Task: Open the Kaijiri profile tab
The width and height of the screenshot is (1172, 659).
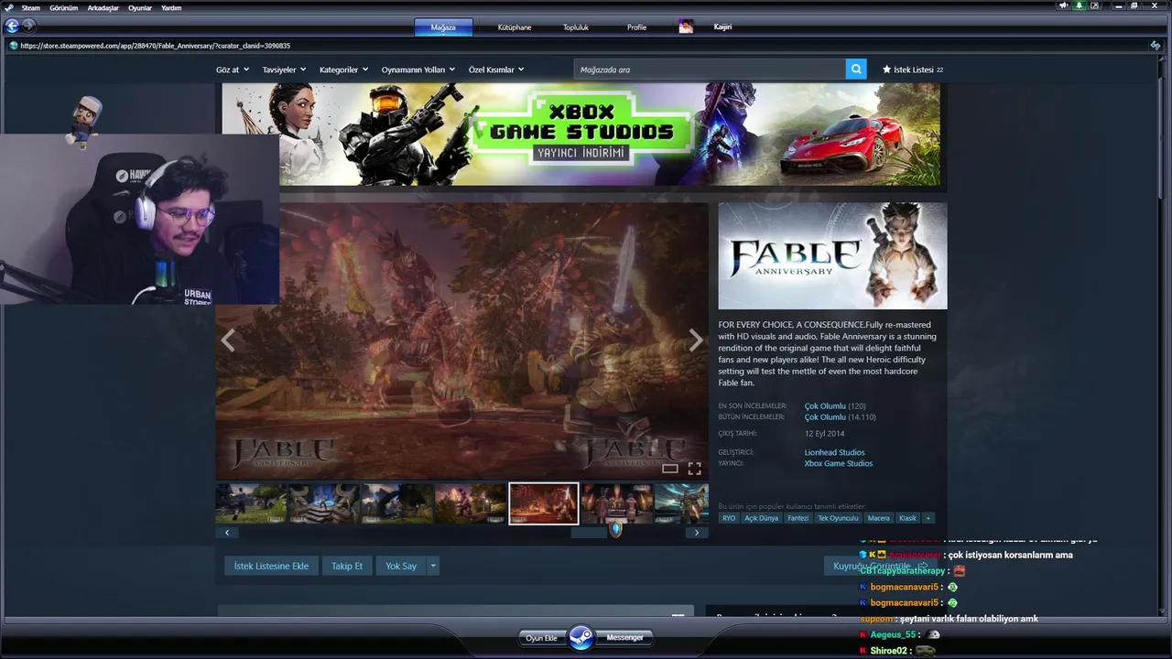Action: (x=722, y=27)
